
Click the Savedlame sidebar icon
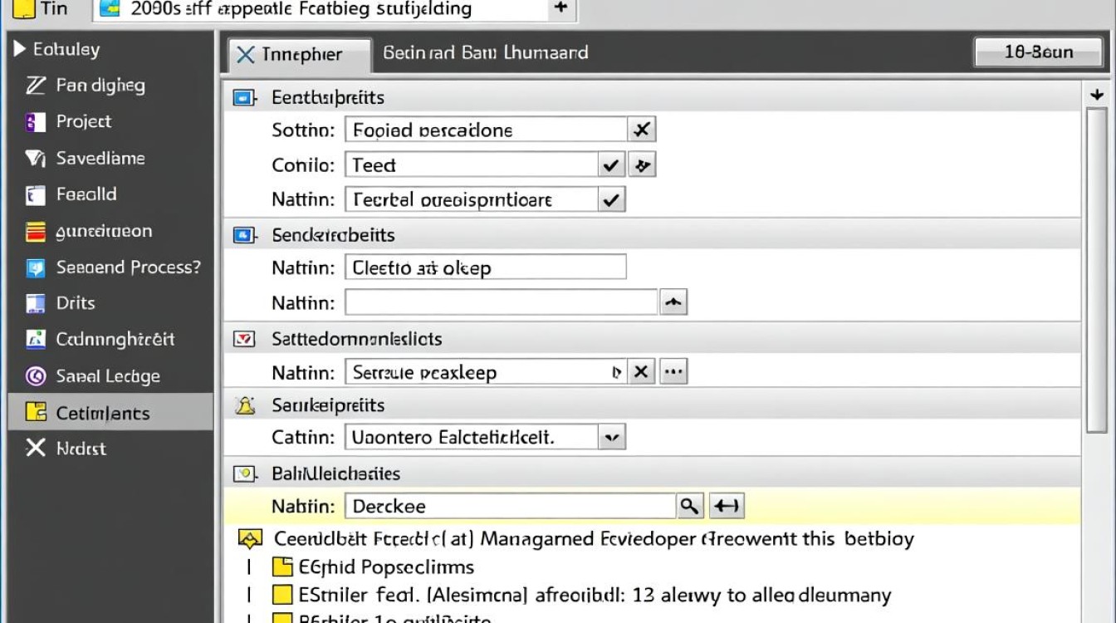point(35,158)
